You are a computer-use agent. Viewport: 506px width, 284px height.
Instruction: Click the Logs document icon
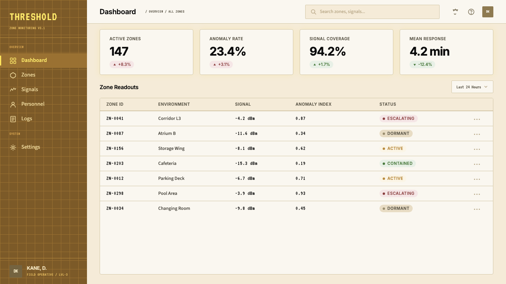pyautogui.click(x=13, y=119)
